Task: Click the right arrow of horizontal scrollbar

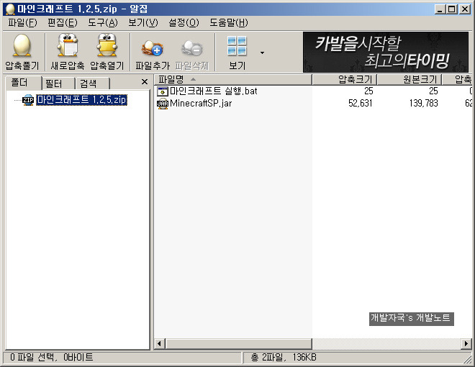Action: point(466,344)
